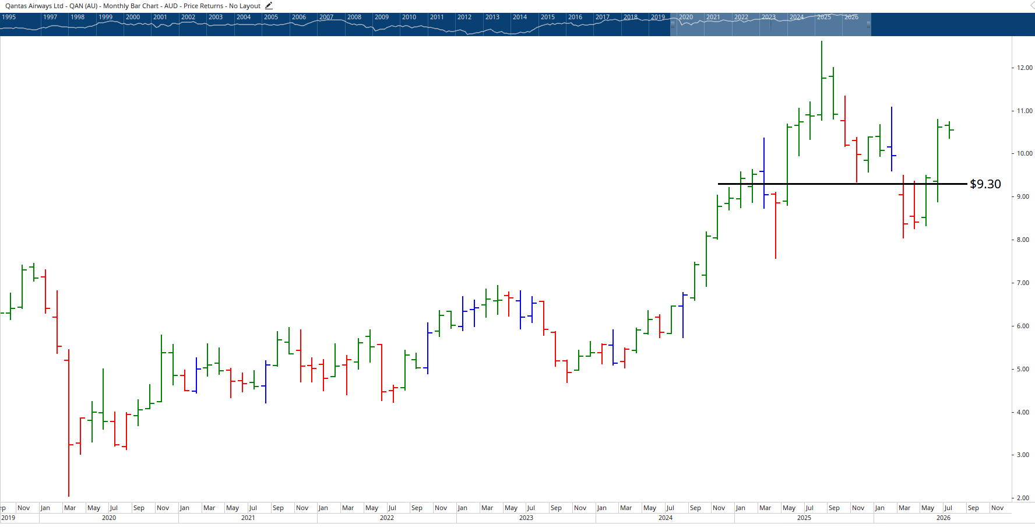Click the 6.00 price axis label
Viewport: 1035px width, 527px height.
[x=1023, y=326]
